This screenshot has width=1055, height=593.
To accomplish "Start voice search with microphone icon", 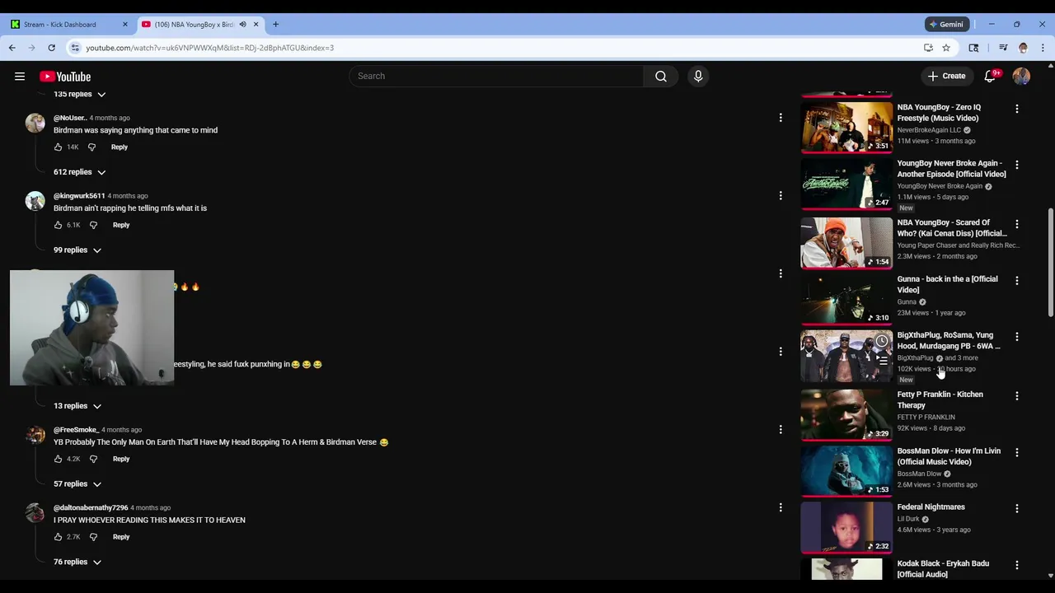I will tap(698, 77).
